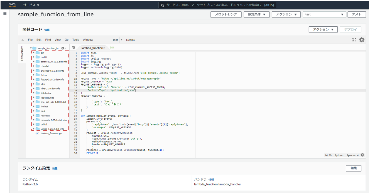Open the 限定条件 dropdown
Image resolution: width=370 pixels, height=194 pixels.
pos(257,14)
